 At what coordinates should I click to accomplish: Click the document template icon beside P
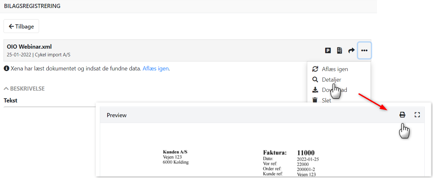point(340,50)
